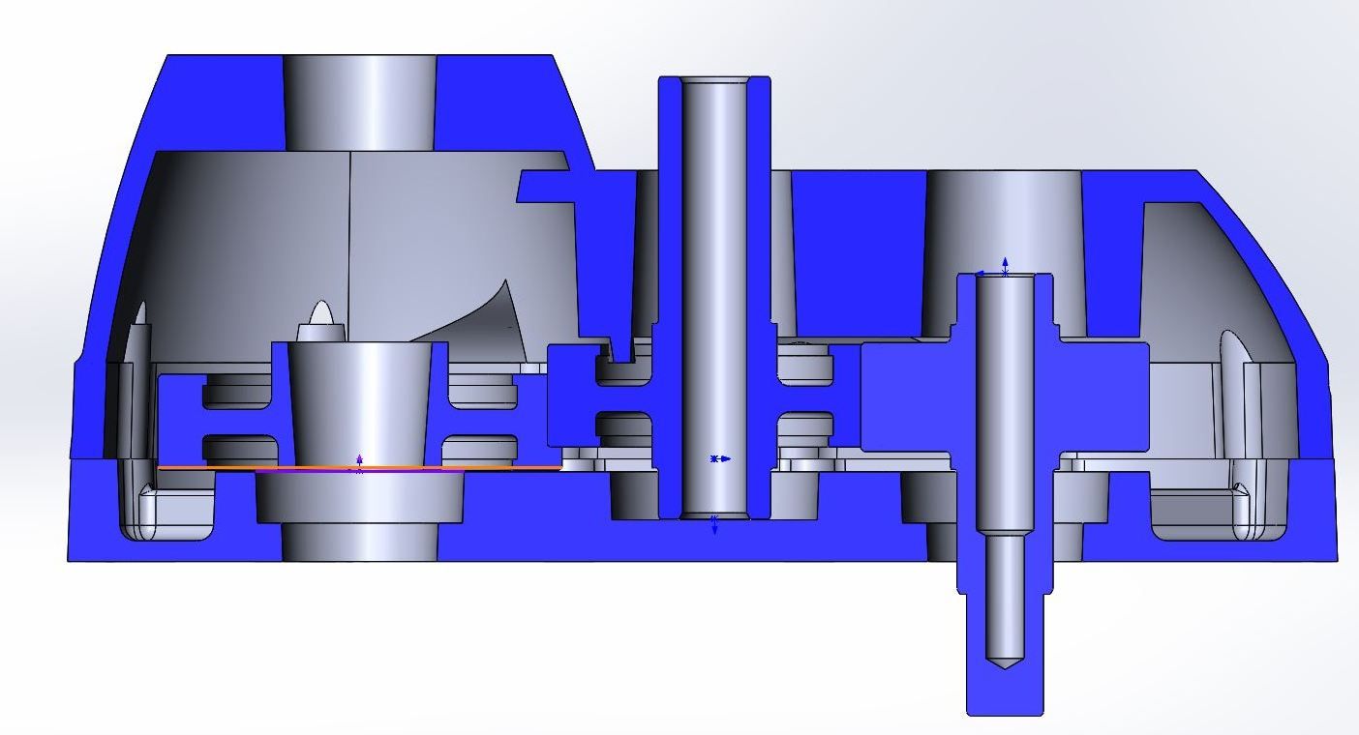Screen dimensions: 1359x735
Task: Click the top-left cylindrical bore opening
Action: click(359, 102)
